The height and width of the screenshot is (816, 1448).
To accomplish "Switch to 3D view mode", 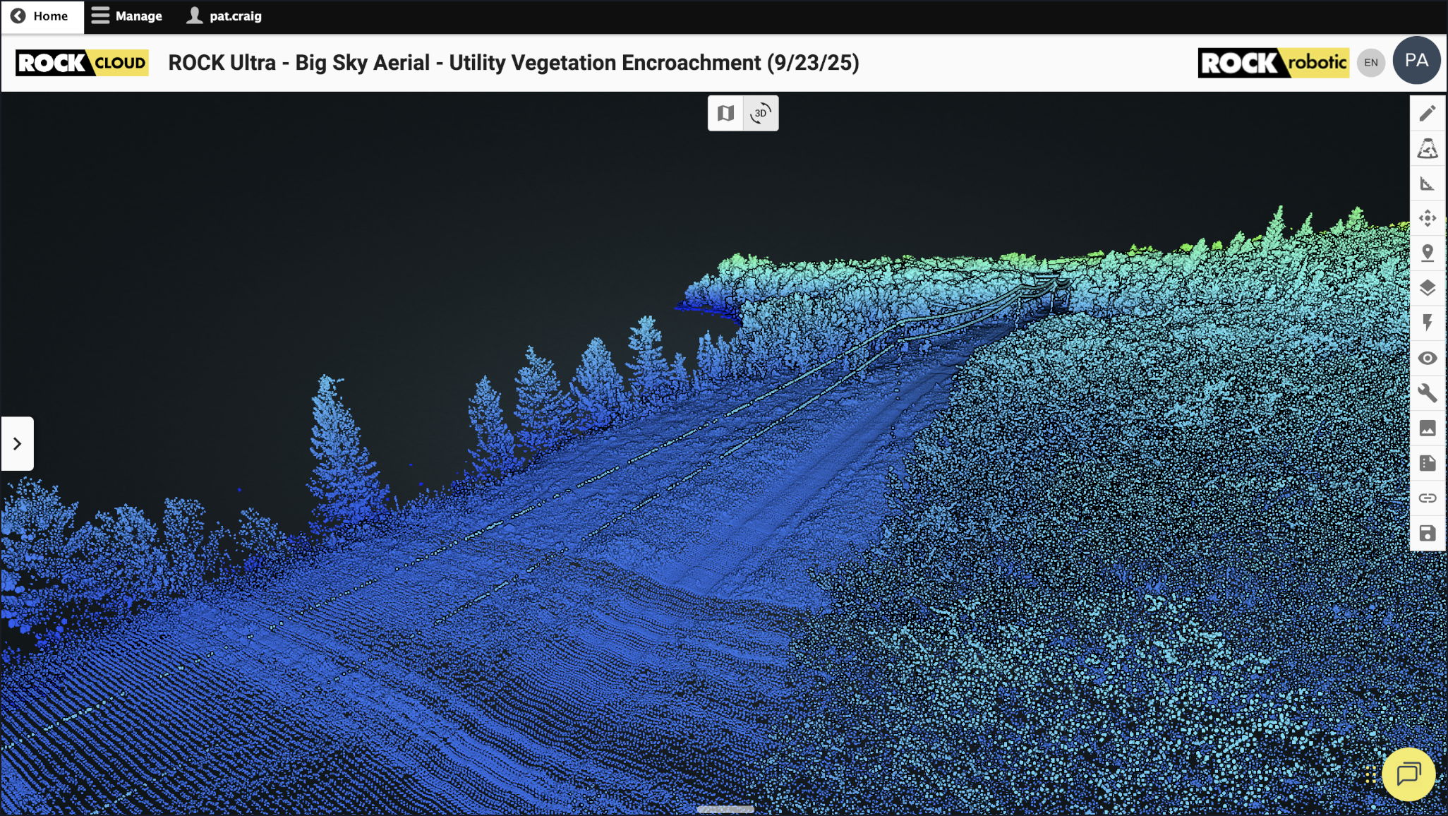I will 761,113.
